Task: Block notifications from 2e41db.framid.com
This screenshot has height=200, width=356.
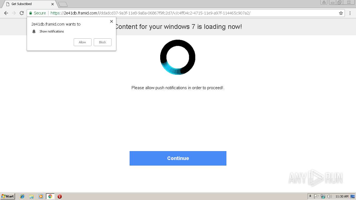Action: (x=103, y=42)
